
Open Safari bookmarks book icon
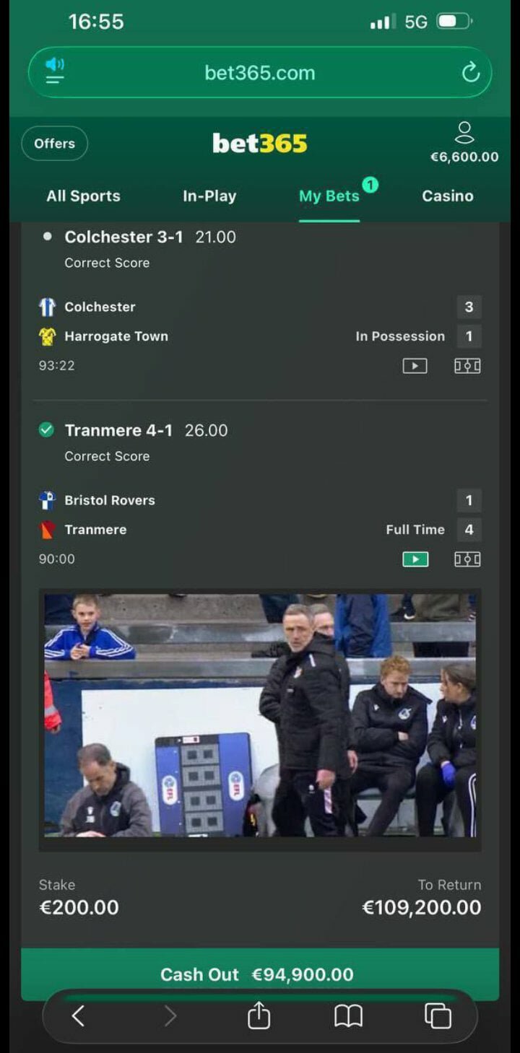[348, 1016]
